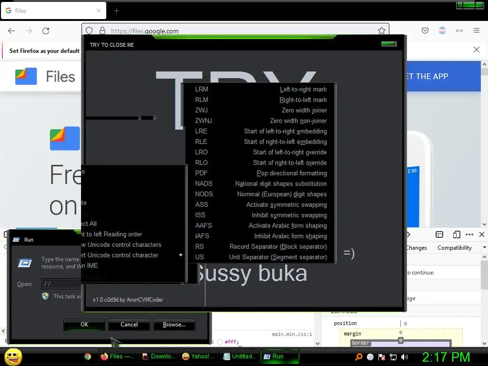Select ZWJ Zero width joiner

pos(261,110)
